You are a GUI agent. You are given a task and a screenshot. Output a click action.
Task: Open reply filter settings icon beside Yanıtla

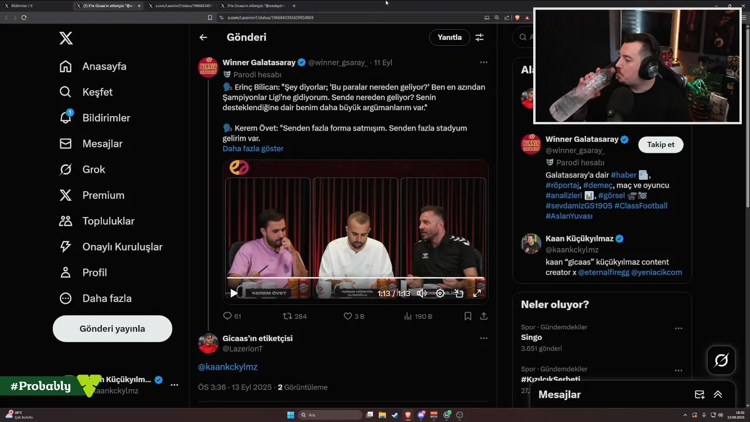point(479,38)
